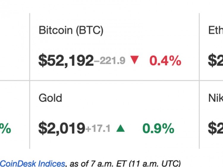Click the red 0.4% change value
The height and width of the screenshot is (167, 223).
click(x=165, y=61)
